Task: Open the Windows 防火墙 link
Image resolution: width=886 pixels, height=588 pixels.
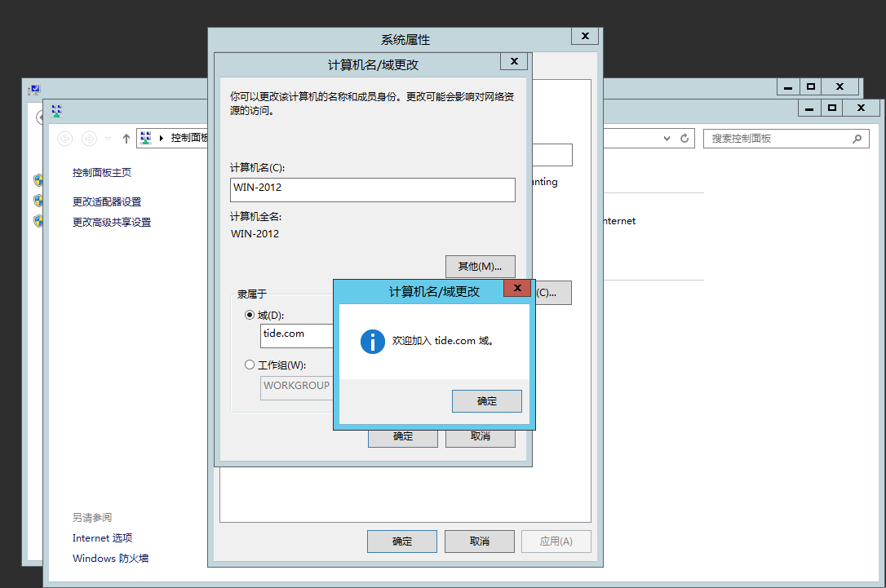Action: 110,558
